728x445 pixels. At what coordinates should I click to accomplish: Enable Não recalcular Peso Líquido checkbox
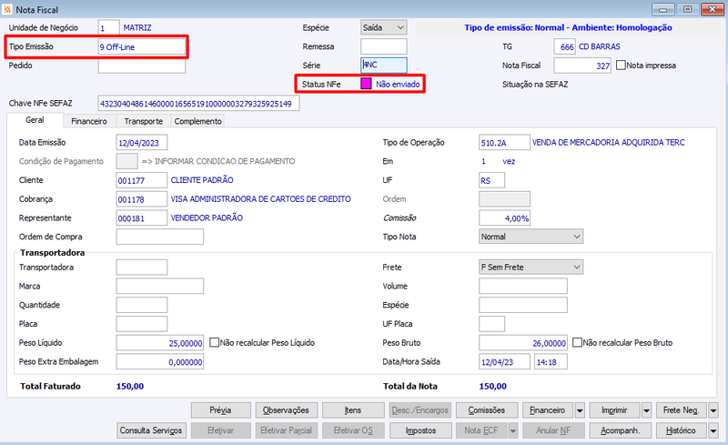[x=214, y=342]
